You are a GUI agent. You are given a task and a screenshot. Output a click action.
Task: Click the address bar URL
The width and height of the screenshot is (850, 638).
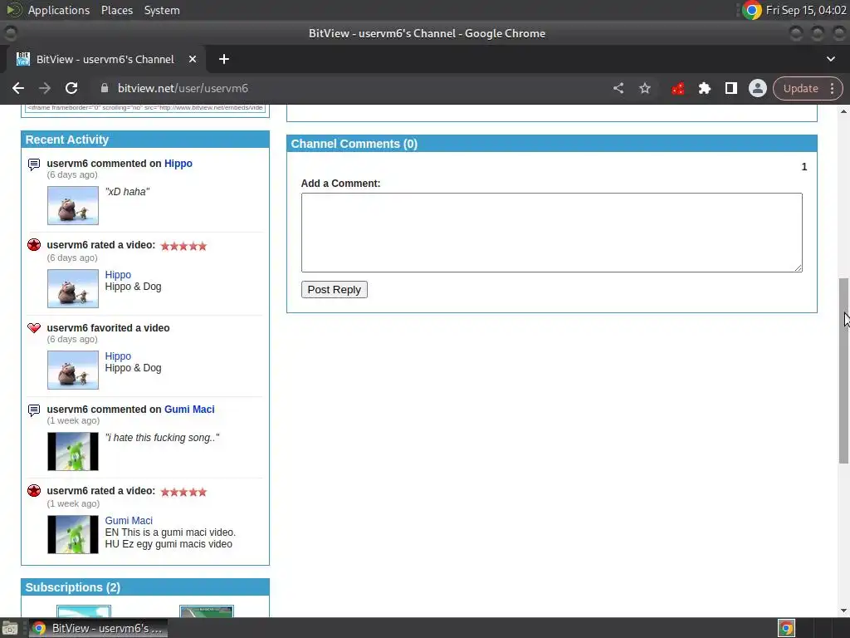click(183, 88)
